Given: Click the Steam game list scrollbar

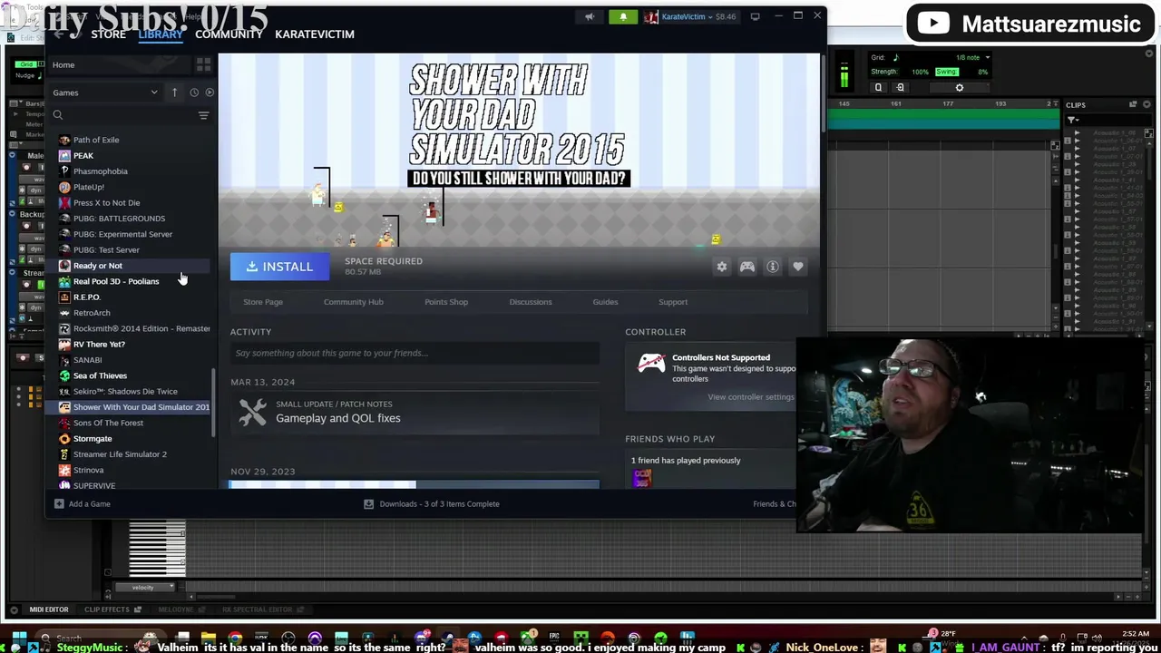Looking at the screenshot, I should tap(214, 403).
